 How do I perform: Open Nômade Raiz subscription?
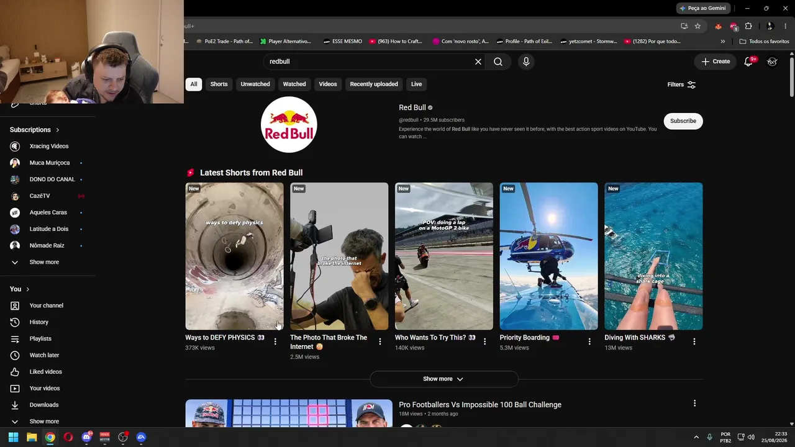pos(48,246)
